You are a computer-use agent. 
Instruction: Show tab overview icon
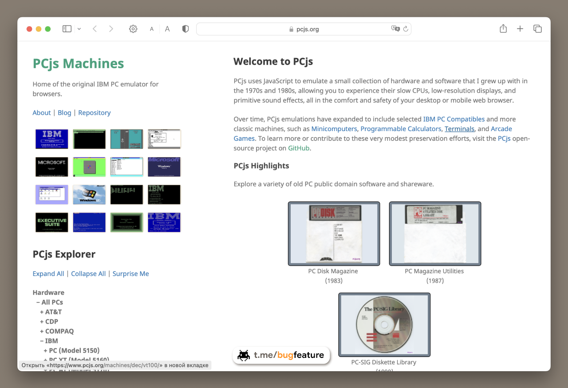pos(537,29)
